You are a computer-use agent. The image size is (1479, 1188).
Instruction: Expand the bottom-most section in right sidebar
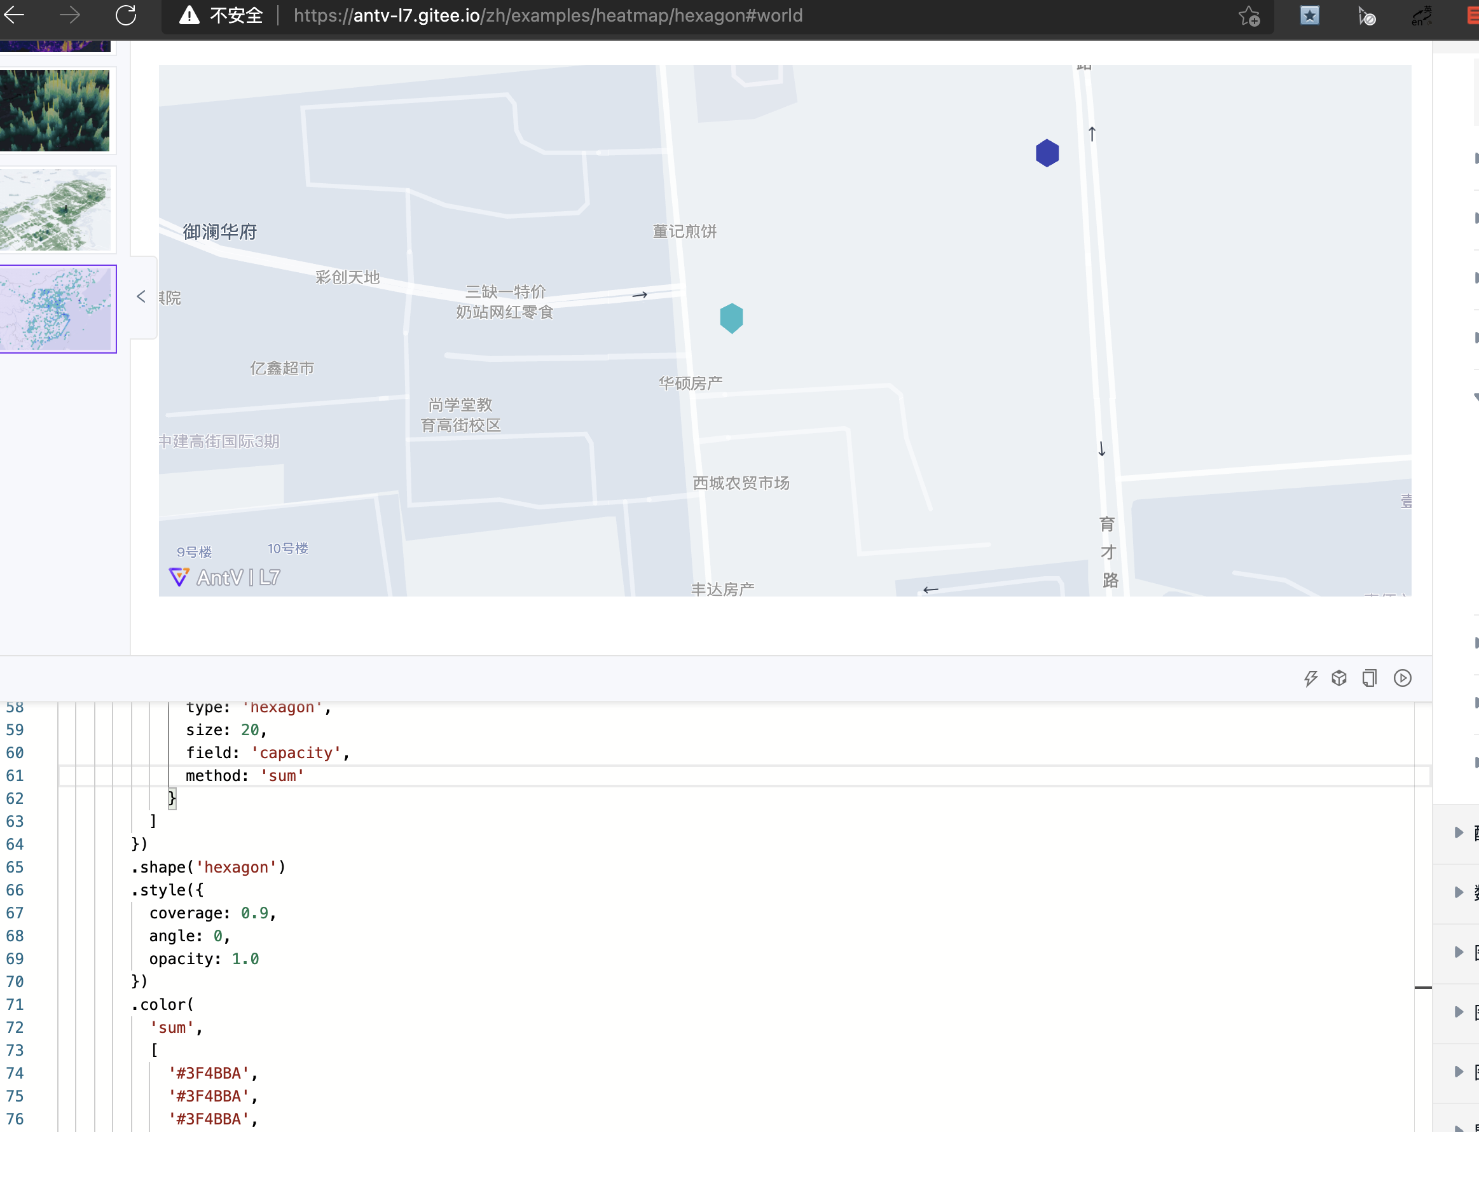[1458, 1130]
